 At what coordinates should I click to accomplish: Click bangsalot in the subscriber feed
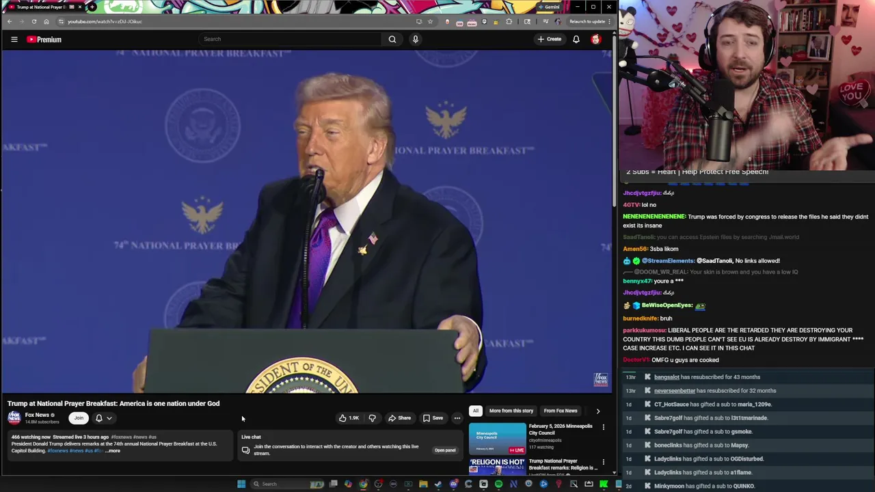point(667,377)
